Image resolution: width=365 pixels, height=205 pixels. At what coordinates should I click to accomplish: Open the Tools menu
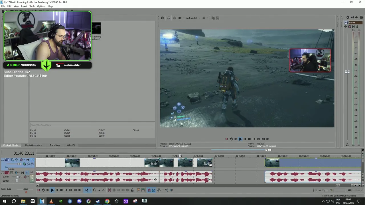[x=32, y=6]
